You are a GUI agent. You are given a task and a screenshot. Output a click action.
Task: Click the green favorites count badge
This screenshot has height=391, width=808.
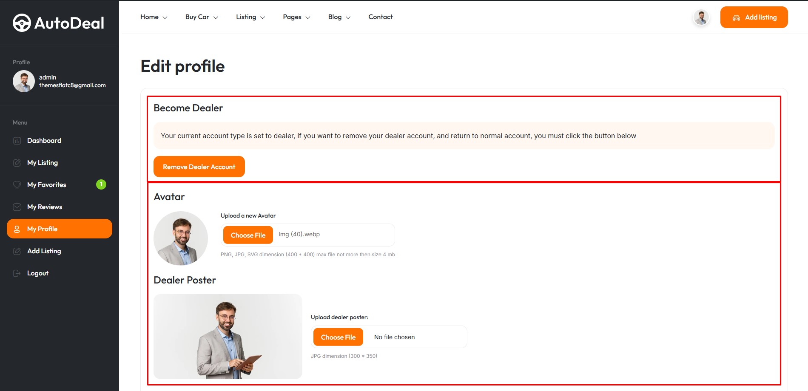pos(101,184)
